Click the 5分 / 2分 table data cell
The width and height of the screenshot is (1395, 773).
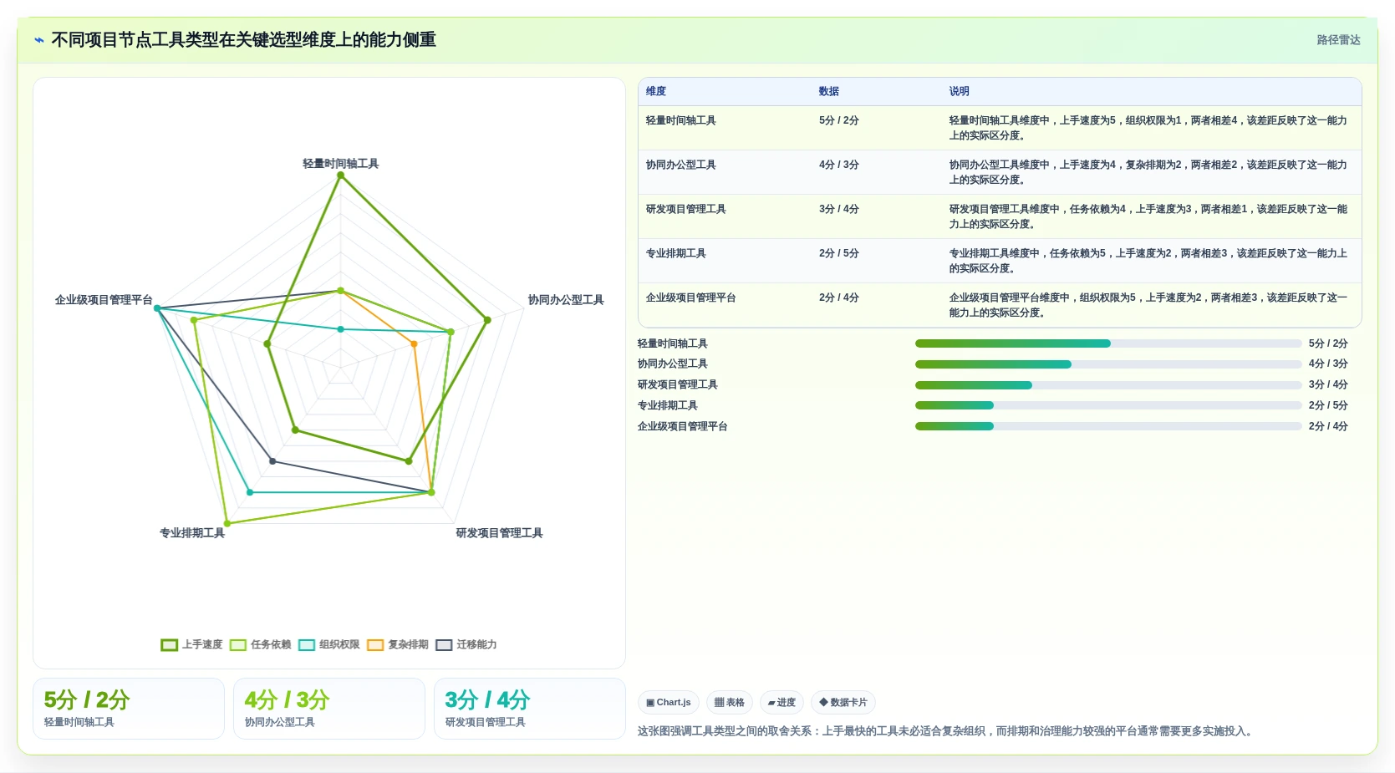(x=838, y=120)
